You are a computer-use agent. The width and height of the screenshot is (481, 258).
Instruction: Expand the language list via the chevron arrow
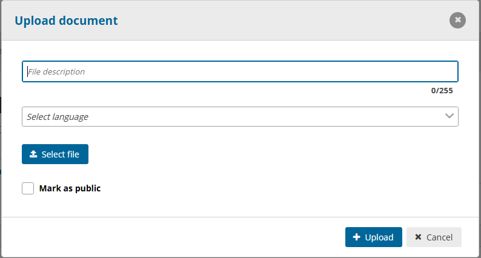pyautogui.click(x=449, y=116)
